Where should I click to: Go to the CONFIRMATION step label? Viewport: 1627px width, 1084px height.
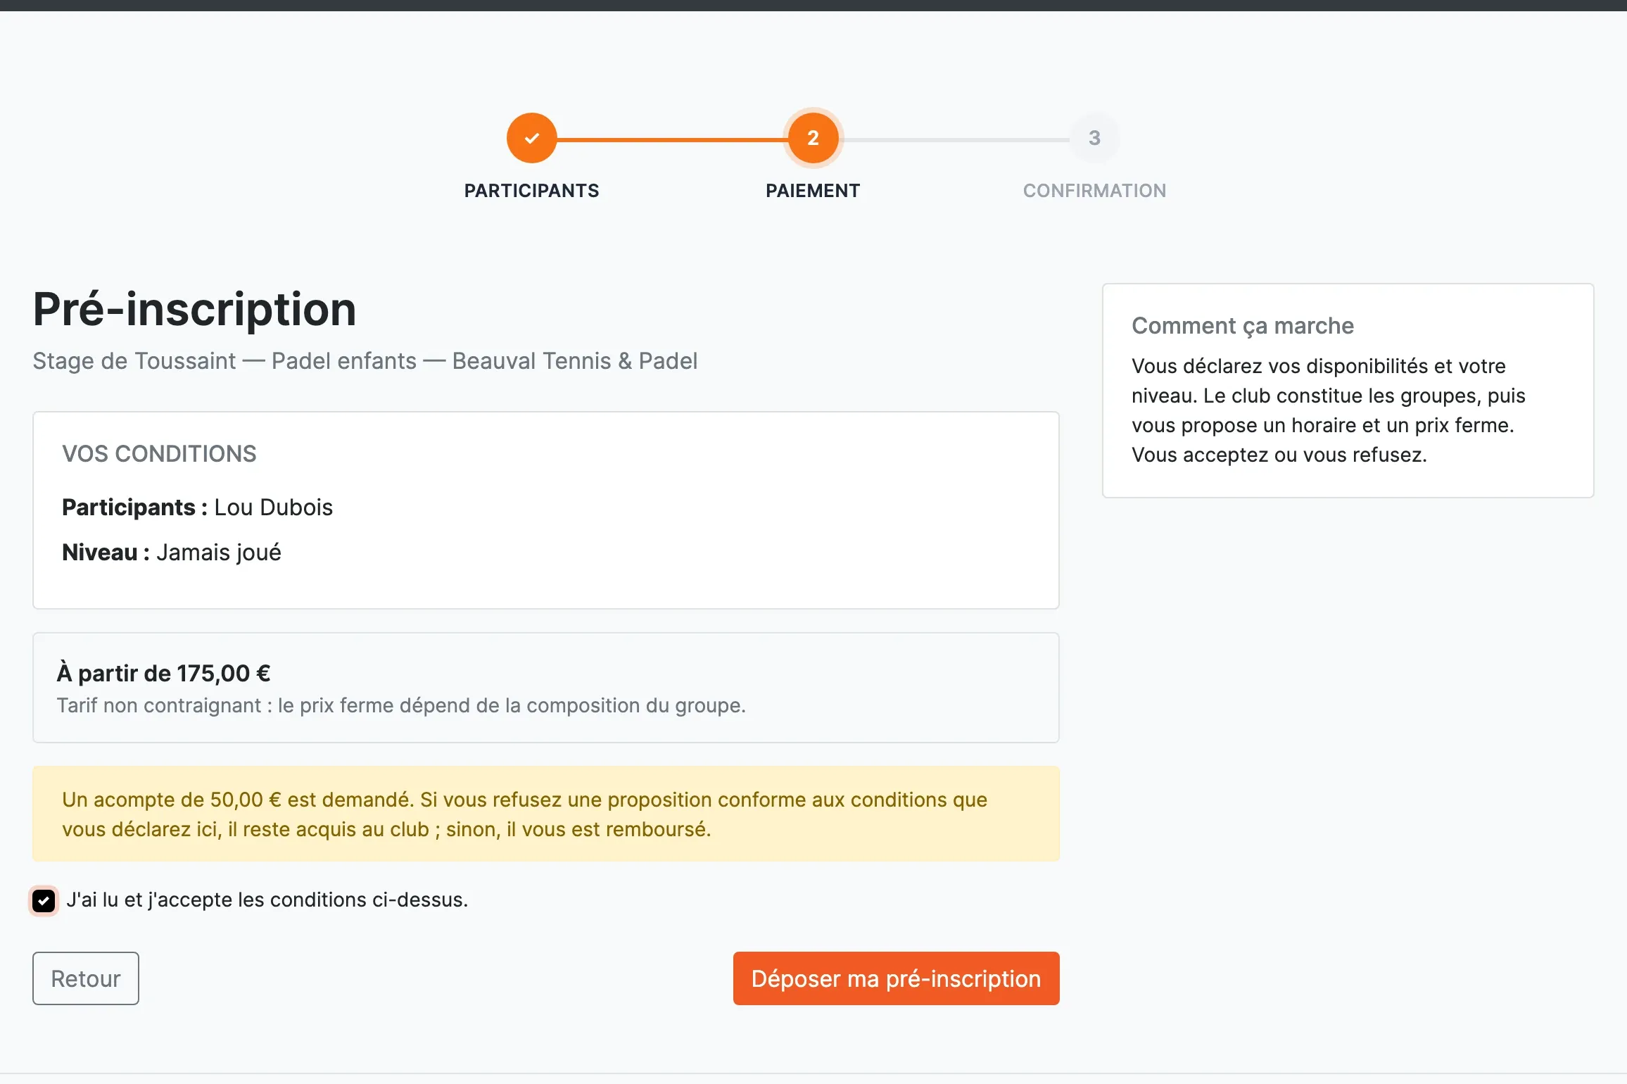1094,191
